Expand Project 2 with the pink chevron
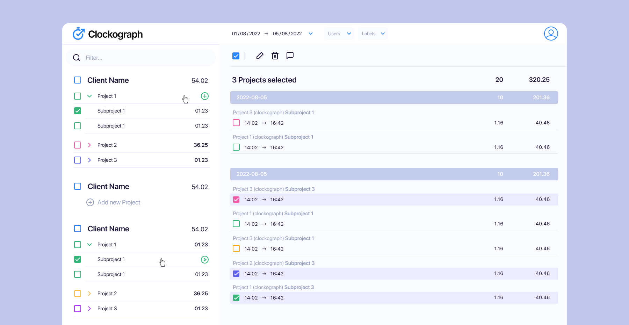The image size is (629, 325). tap(89, 145)
